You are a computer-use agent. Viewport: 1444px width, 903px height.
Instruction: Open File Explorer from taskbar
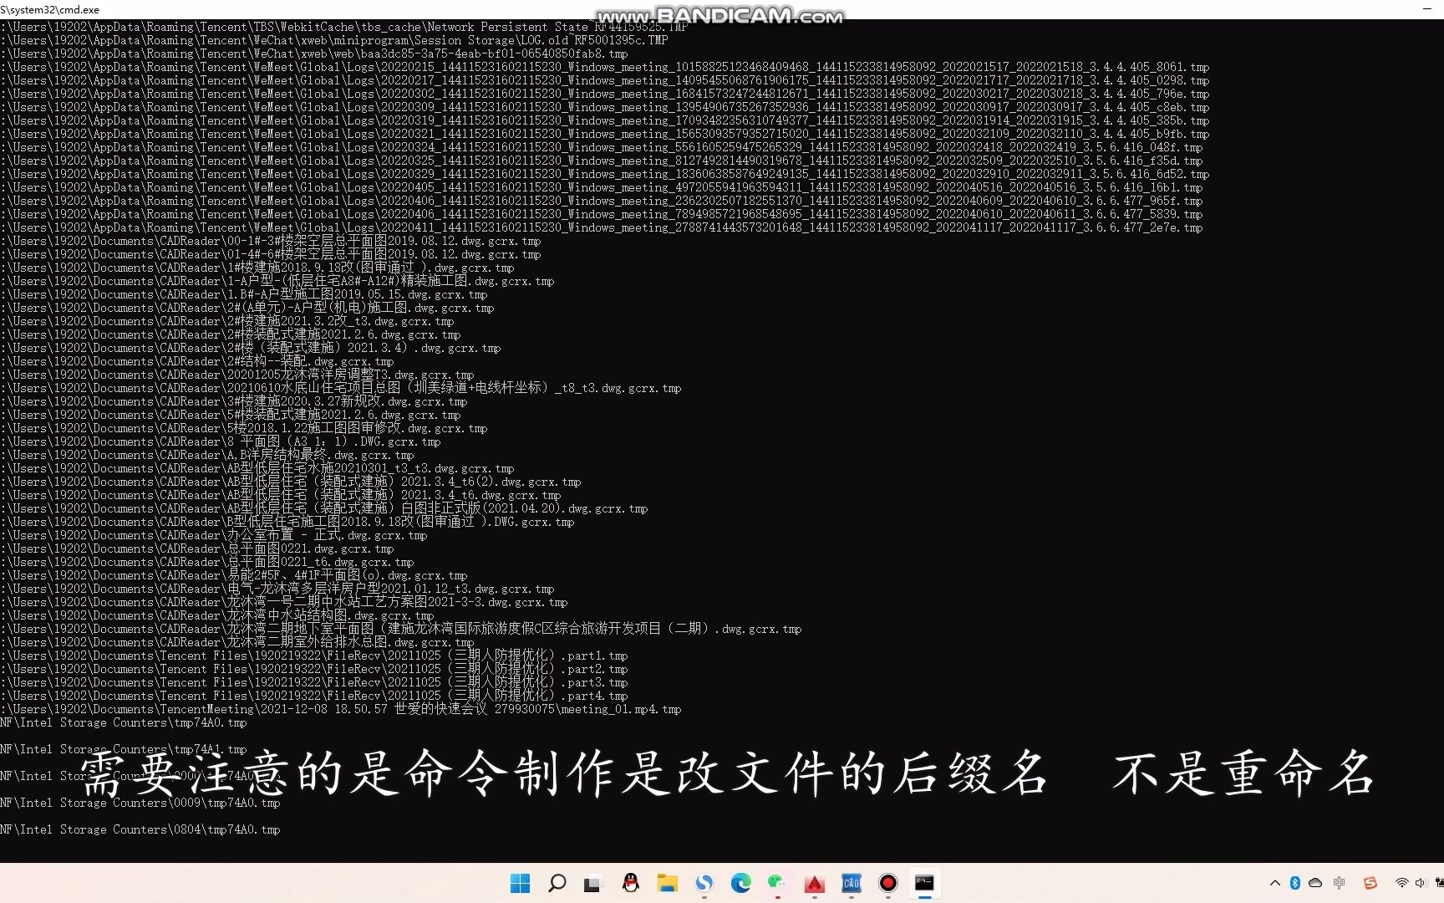tap(667, 883)
